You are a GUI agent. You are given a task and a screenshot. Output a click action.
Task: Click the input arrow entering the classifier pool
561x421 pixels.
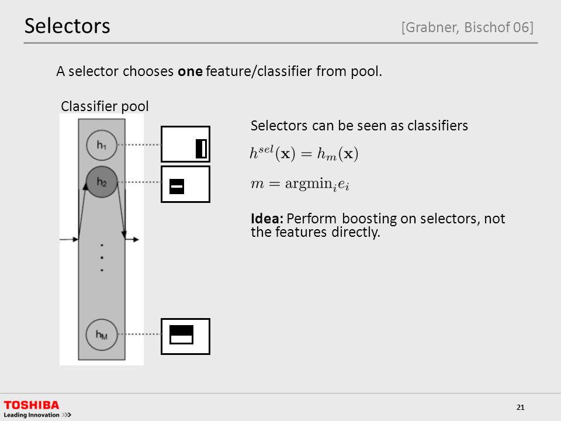coord(69,239)
